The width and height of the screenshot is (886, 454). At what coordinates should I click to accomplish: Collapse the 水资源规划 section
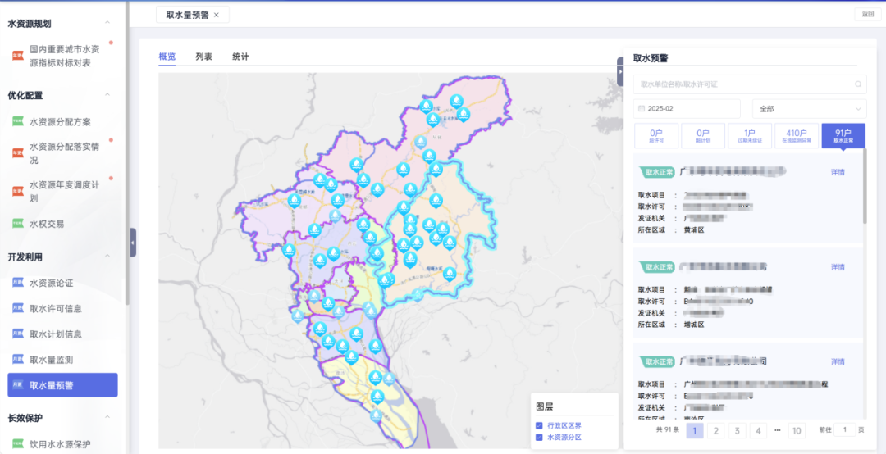(107, 24)
